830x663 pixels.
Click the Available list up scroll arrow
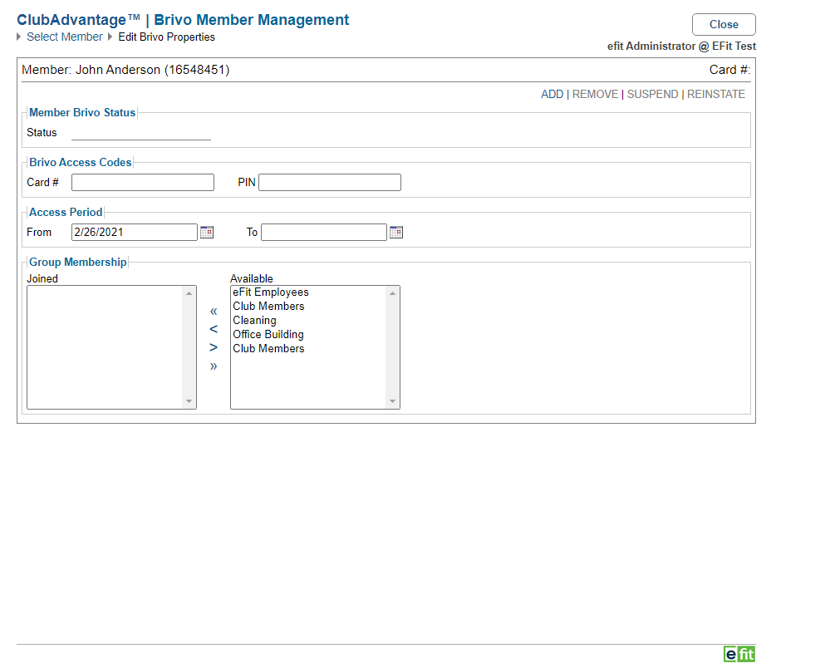pyautogui.click(x=392, y=293)
